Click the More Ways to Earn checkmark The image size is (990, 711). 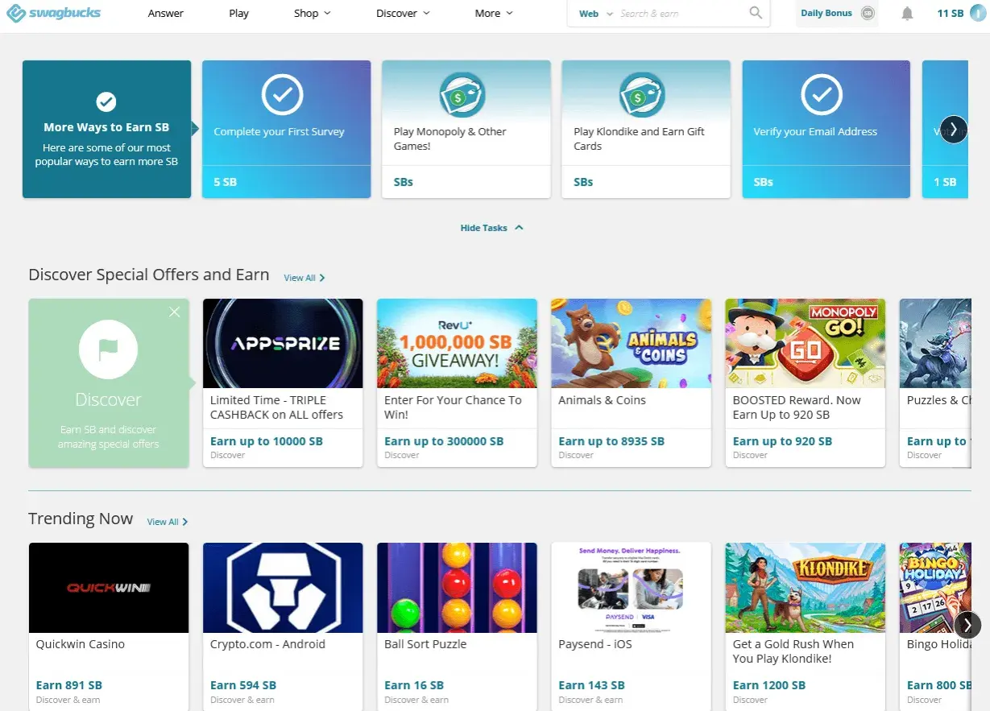point(106,101)
